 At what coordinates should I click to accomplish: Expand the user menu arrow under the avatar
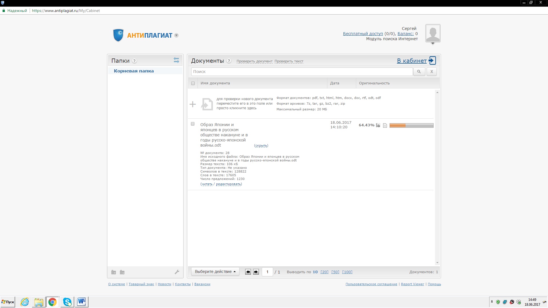pyautogui.click(x=433, y=44)
